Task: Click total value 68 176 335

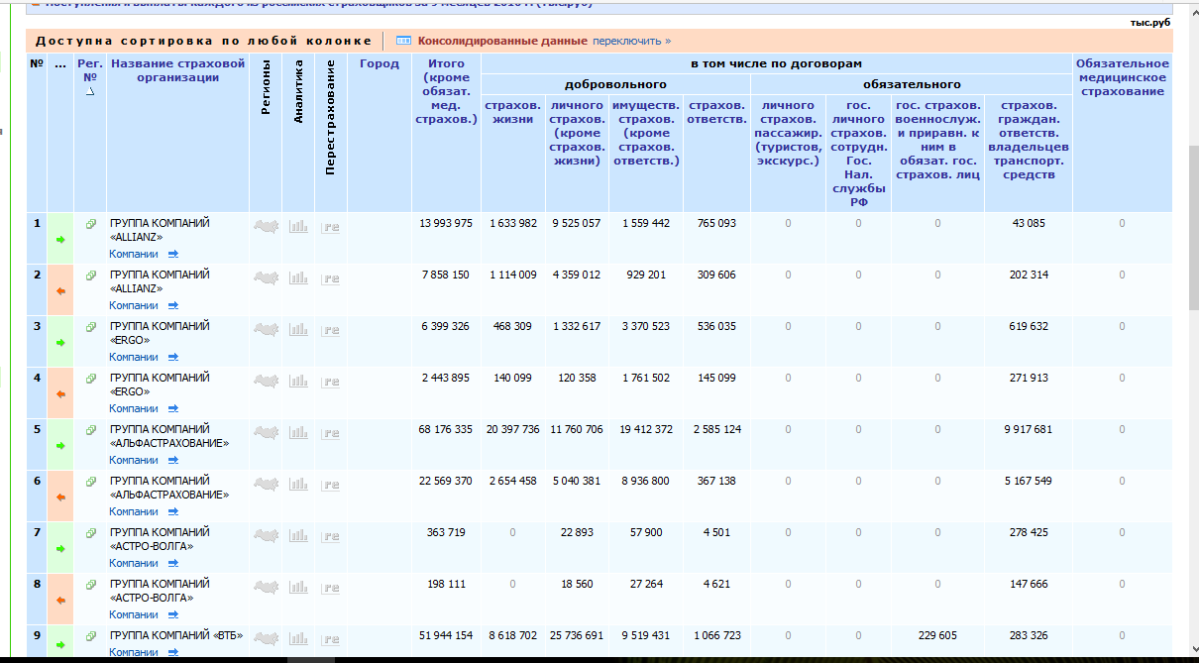Action: click(445, 429)
